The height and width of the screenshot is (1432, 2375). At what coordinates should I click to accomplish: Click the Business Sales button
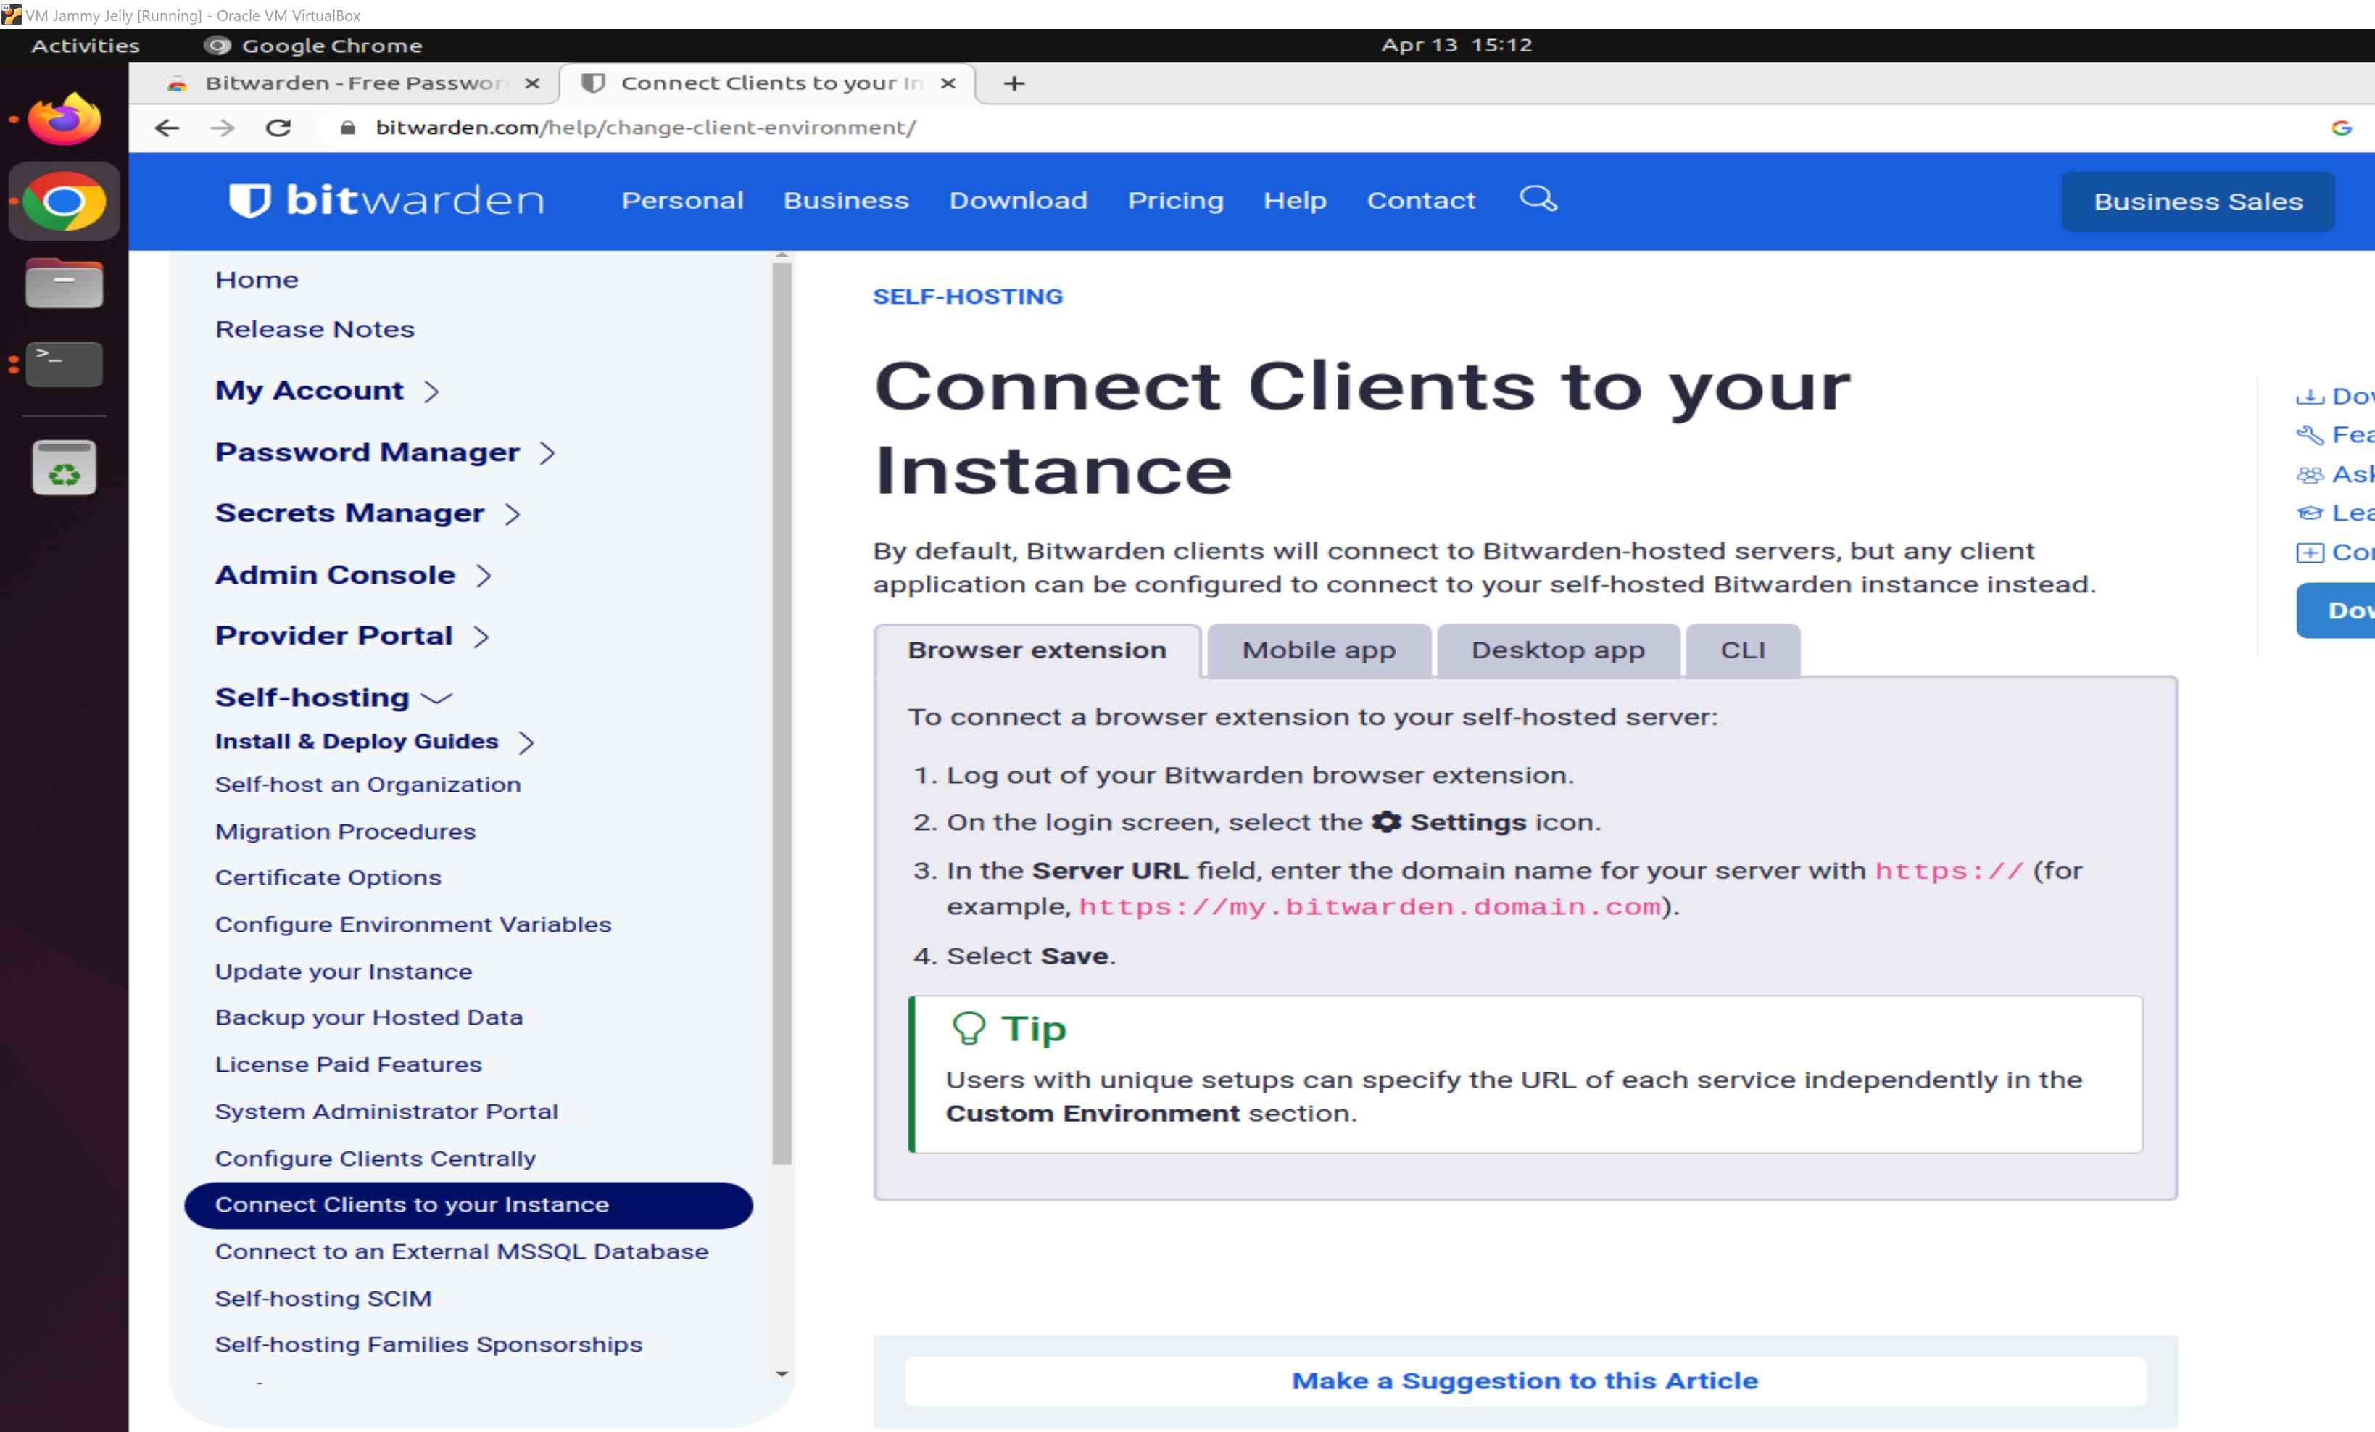pyautogui.click(x=2197, y=202)
